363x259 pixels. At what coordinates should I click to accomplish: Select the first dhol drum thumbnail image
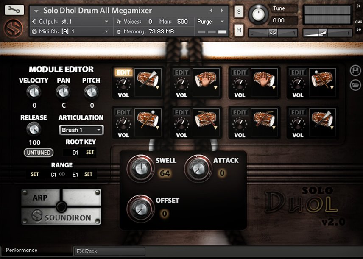click(x=148, y=83)
